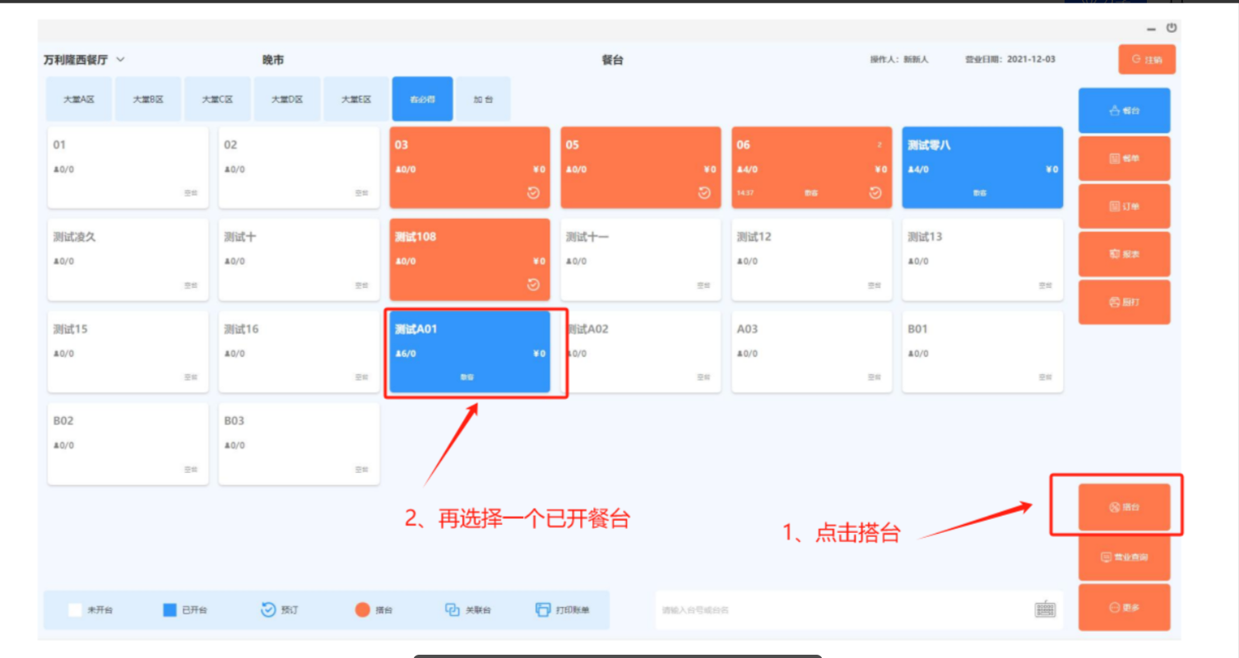Open the 订单 orders panel
The image size is (1239, 658).
click(1124, 206)
